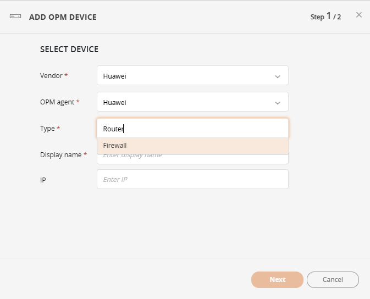This screenshot has width=370, height=299.
Task: Click the Type field label
Action: (x=48, y=129)
